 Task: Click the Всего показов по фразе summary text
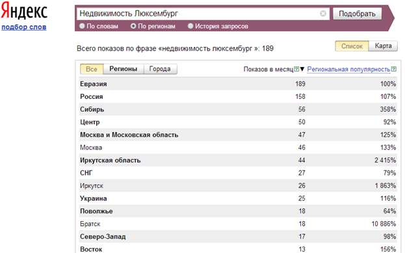pos(175,48)
